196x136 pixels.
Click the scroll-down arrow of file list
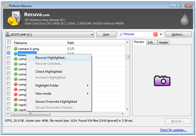127,109
